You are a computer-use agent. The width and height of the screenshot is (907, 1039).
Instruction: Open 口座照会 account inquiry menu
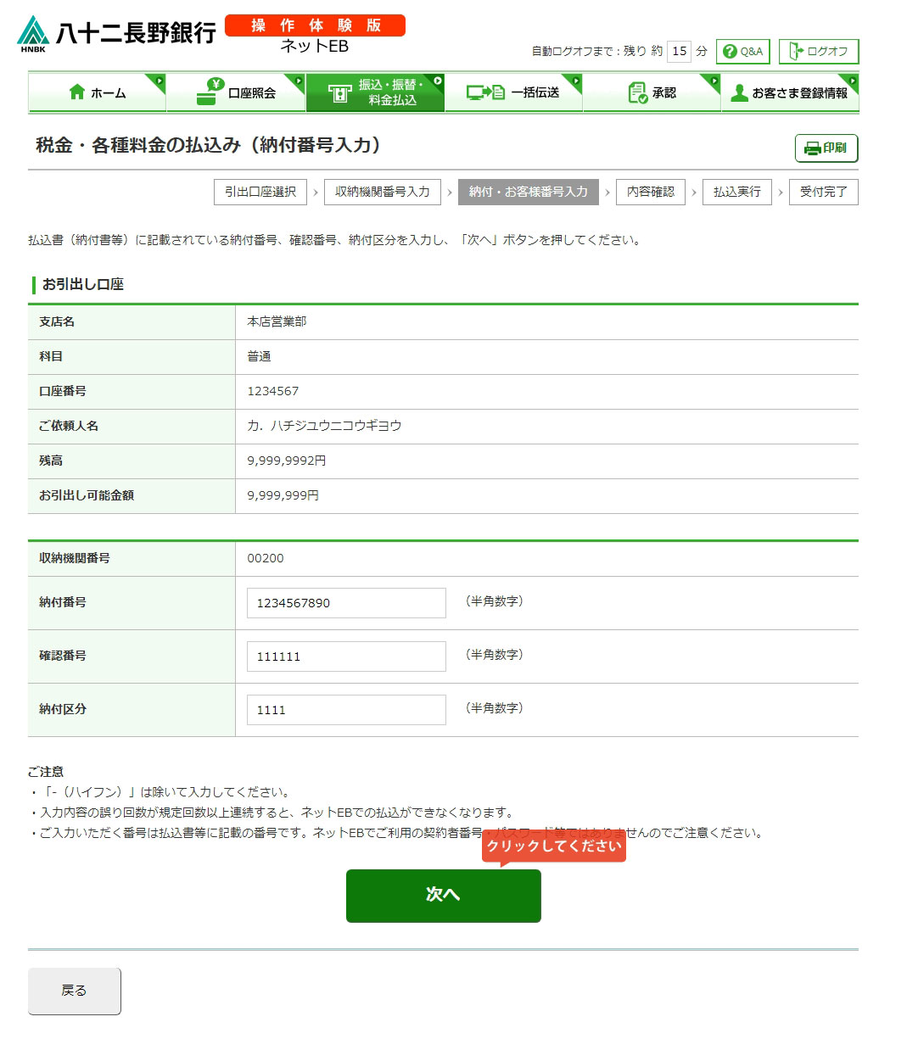point(235,92)
